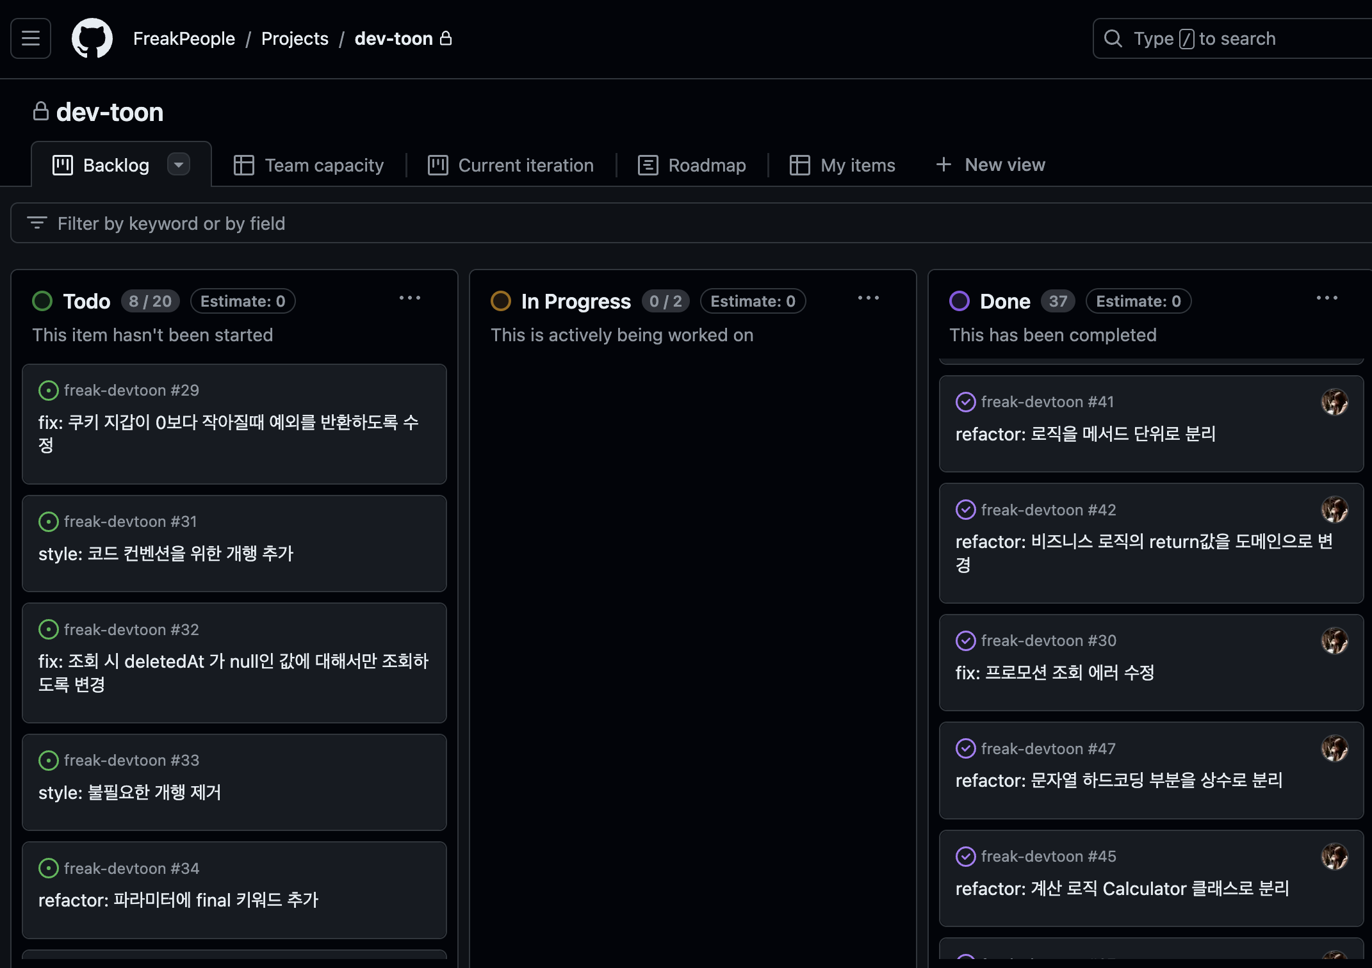Go to FreakPeople organization link
The height and width of the screenshot is (968, 1372).
pyautogui.click(x=184, y=38)
